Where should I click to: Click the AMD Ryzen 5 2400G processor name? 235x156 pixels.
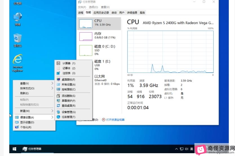point(178,23)
